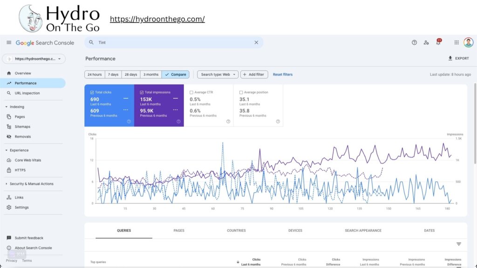Open hydroonthego.com URL at top
This screenshot has height=268, width=477.
157,19
